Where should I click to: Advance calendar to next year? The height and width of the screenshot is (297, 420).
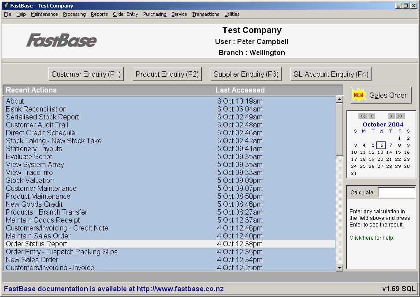pyautogui.click(x=400, y=116)
